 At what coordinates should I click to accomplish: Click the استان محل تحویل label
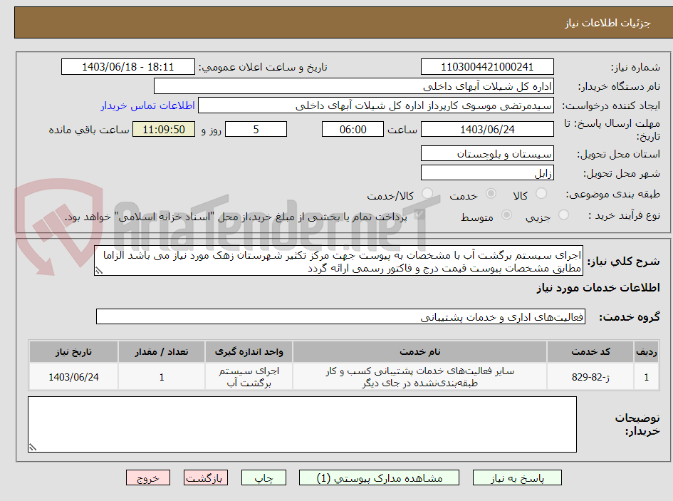[618, 154]
